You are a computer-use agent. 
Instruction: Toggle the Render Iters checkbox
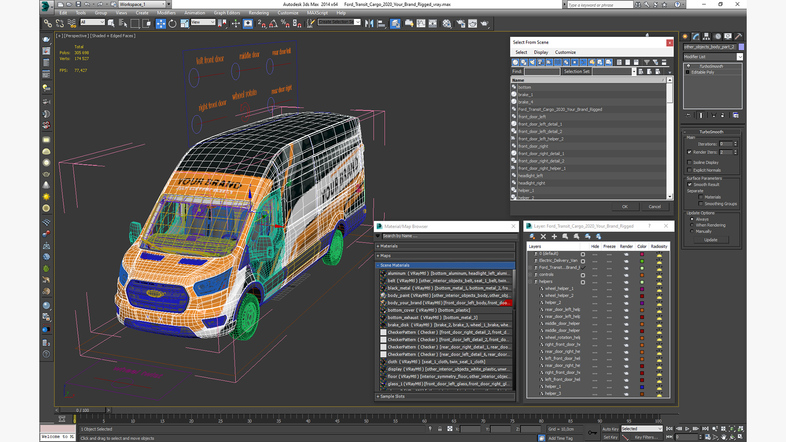pos(689,152)
